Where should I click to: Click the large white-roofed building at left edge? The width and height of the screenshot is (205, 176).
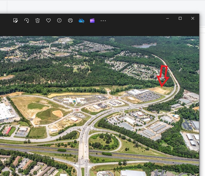5,112
